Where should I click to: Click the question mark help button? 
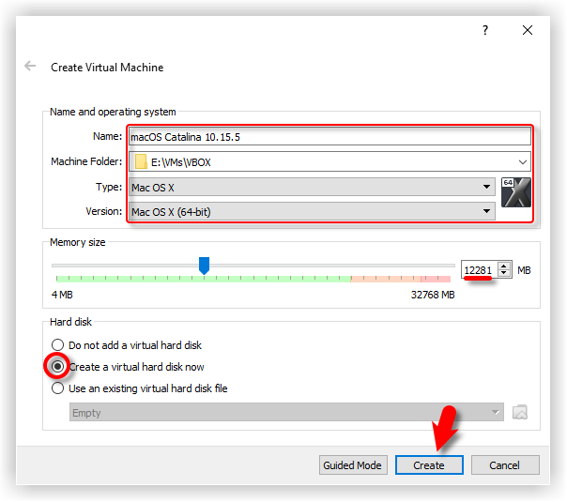pyautogui.click(x=485, y=30)
